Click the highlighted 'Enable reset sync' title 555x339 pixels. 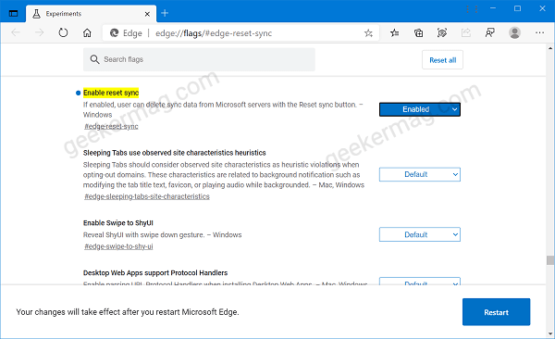pyautogui.click(x=111, y=93)
